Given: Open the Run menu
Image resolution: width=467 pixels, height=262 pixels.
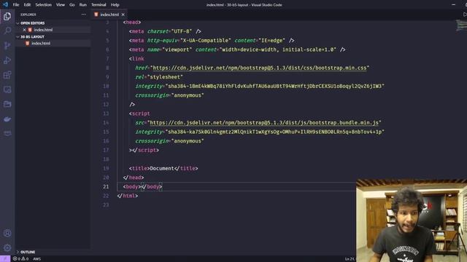Looking at the screenshot, I should pyautogui.click(x=82, y=5).
